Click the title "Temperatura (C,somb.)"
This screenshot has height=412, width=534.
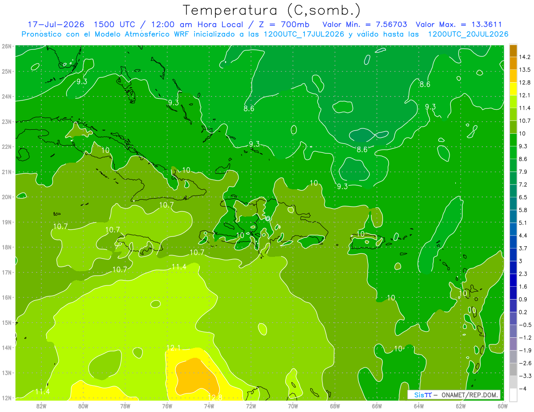[x=272, y=10]
